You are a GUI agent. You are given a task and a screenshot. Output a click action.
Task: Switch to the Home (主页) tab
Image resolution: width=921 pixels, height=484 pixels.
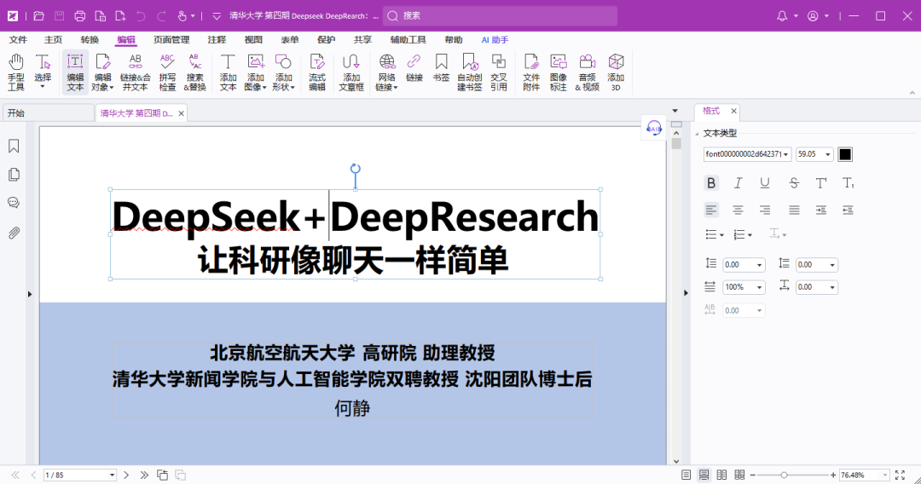(53, 40)
